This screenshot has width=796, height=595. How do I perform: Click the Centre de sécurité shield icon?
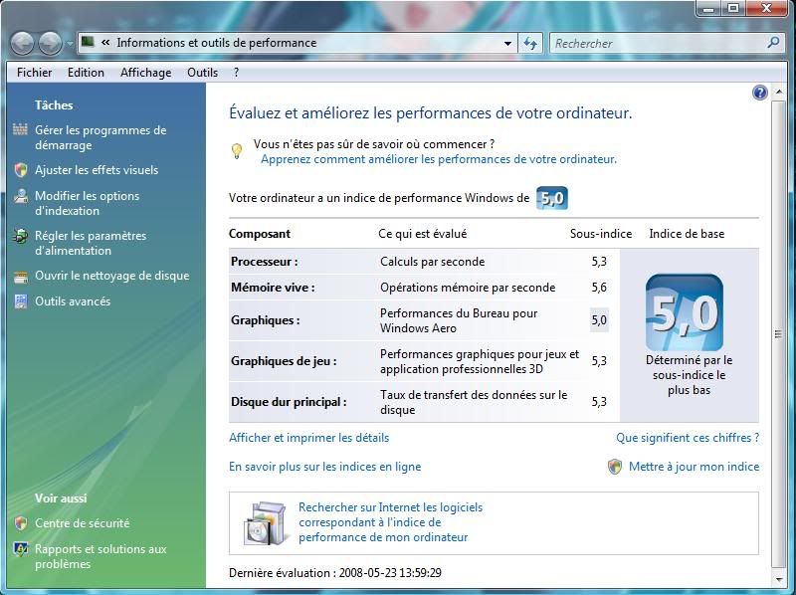[x=21, y=523]
